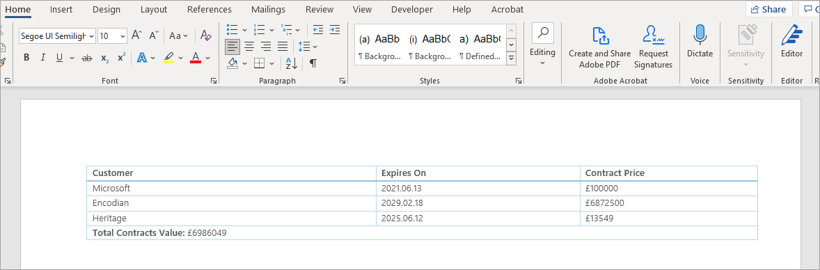Increase paragraph indent
The height and width of the screenshot is (270, 820).
click(x=335, y=29)
